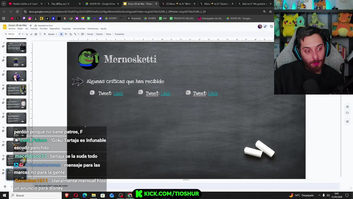Select slide 11 thumbnail in filmstrip
This screenshot has height=199, width=353.
click(16, 104)
